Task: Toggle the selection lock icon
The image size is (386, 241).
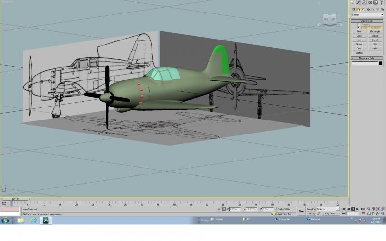Action: pyautogui.click(x=219, y=209)
